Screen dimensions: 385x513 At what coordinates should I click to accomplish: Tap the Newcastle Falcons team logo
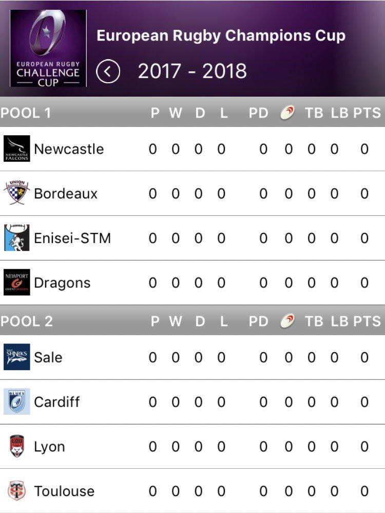pos(17,149)
